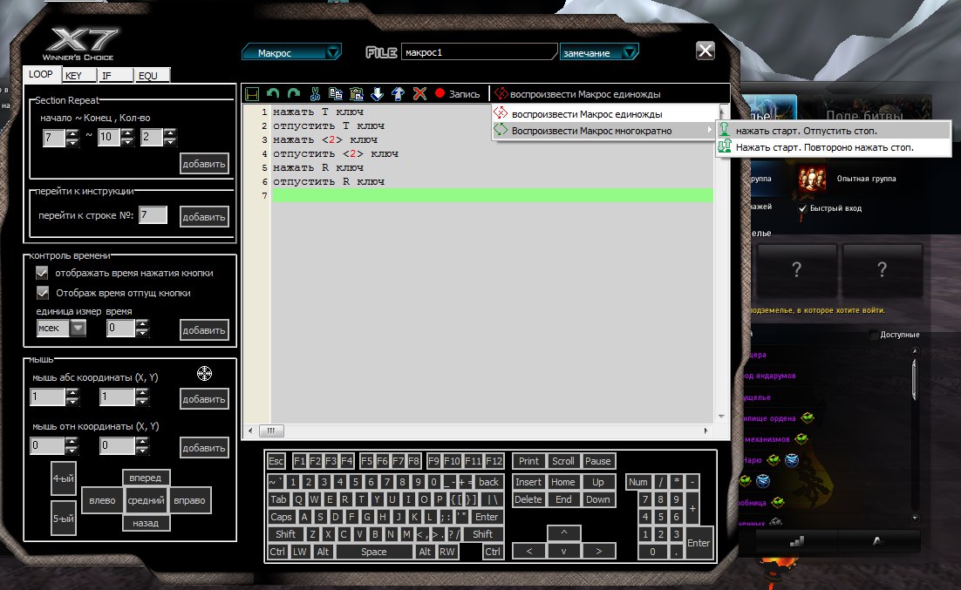Open the Макрос dropdown
Viewport: 961px width, 590px height.
point(292,53)
